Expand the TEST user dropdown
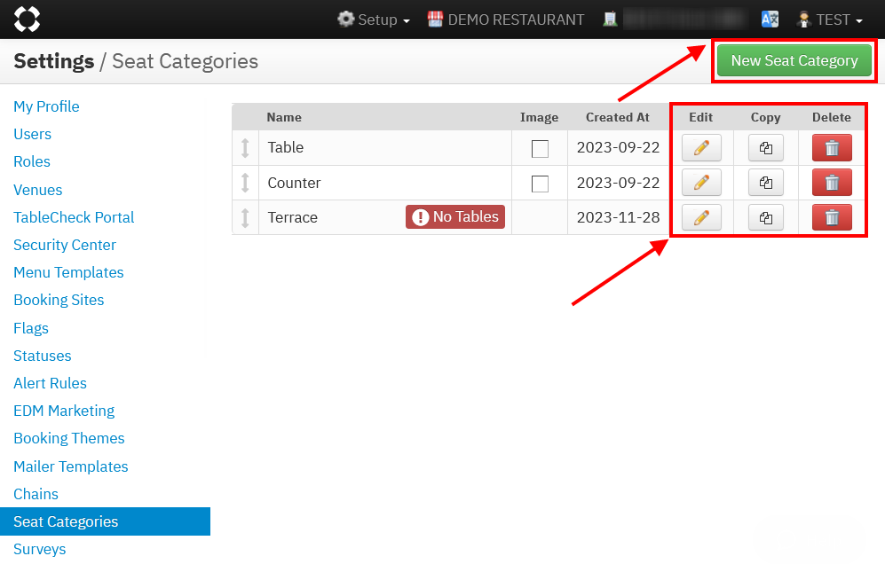Image resolution: width=885 pixels, height=564 pixels. click(x=830, y=20)
